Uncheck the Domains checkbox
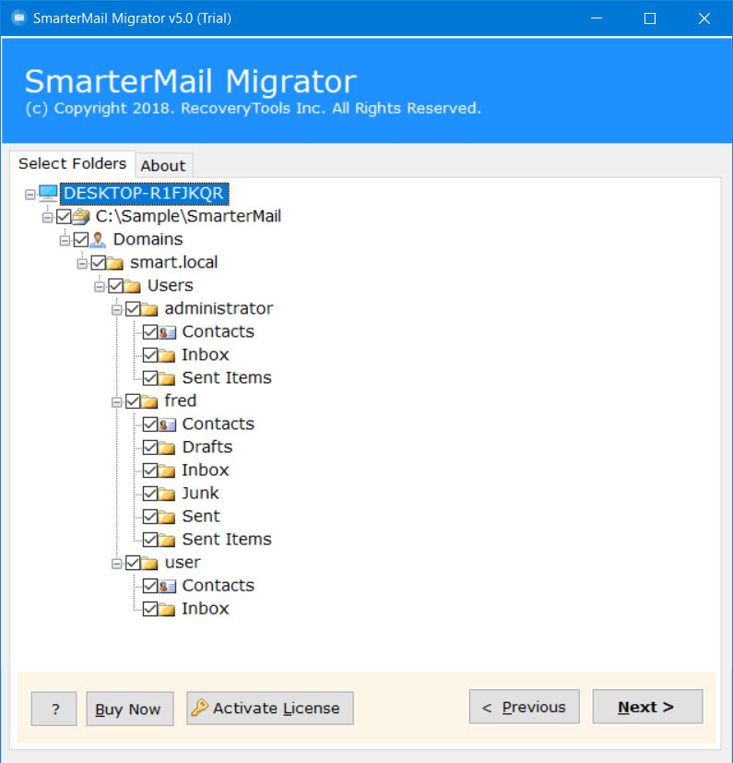Screen dimensions: 733x763 [x=81, y=239]
